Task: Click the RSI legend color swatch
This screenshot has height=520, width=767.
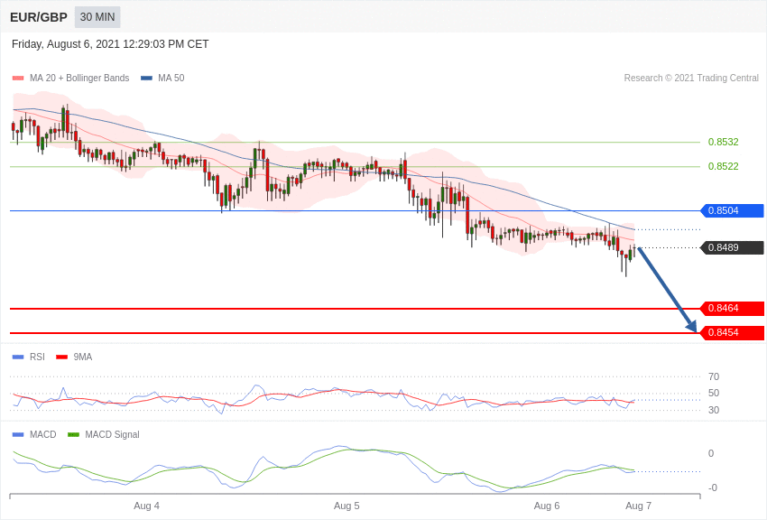Action: point(18,357)
